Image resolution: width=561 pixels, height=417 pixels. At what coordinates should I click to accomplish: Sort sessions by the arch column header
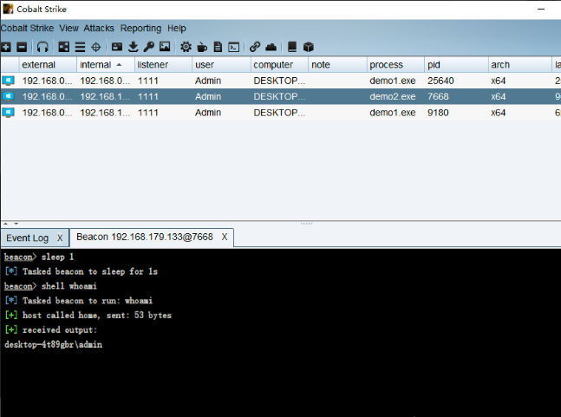click(x=520, y=65)
